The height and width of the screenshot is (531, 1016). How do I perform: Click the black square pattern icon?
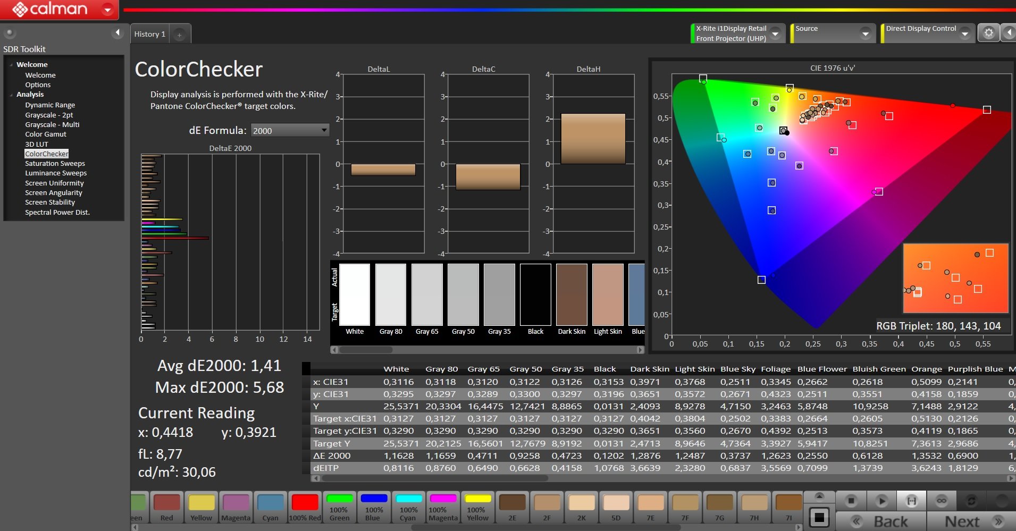(819, 517)
